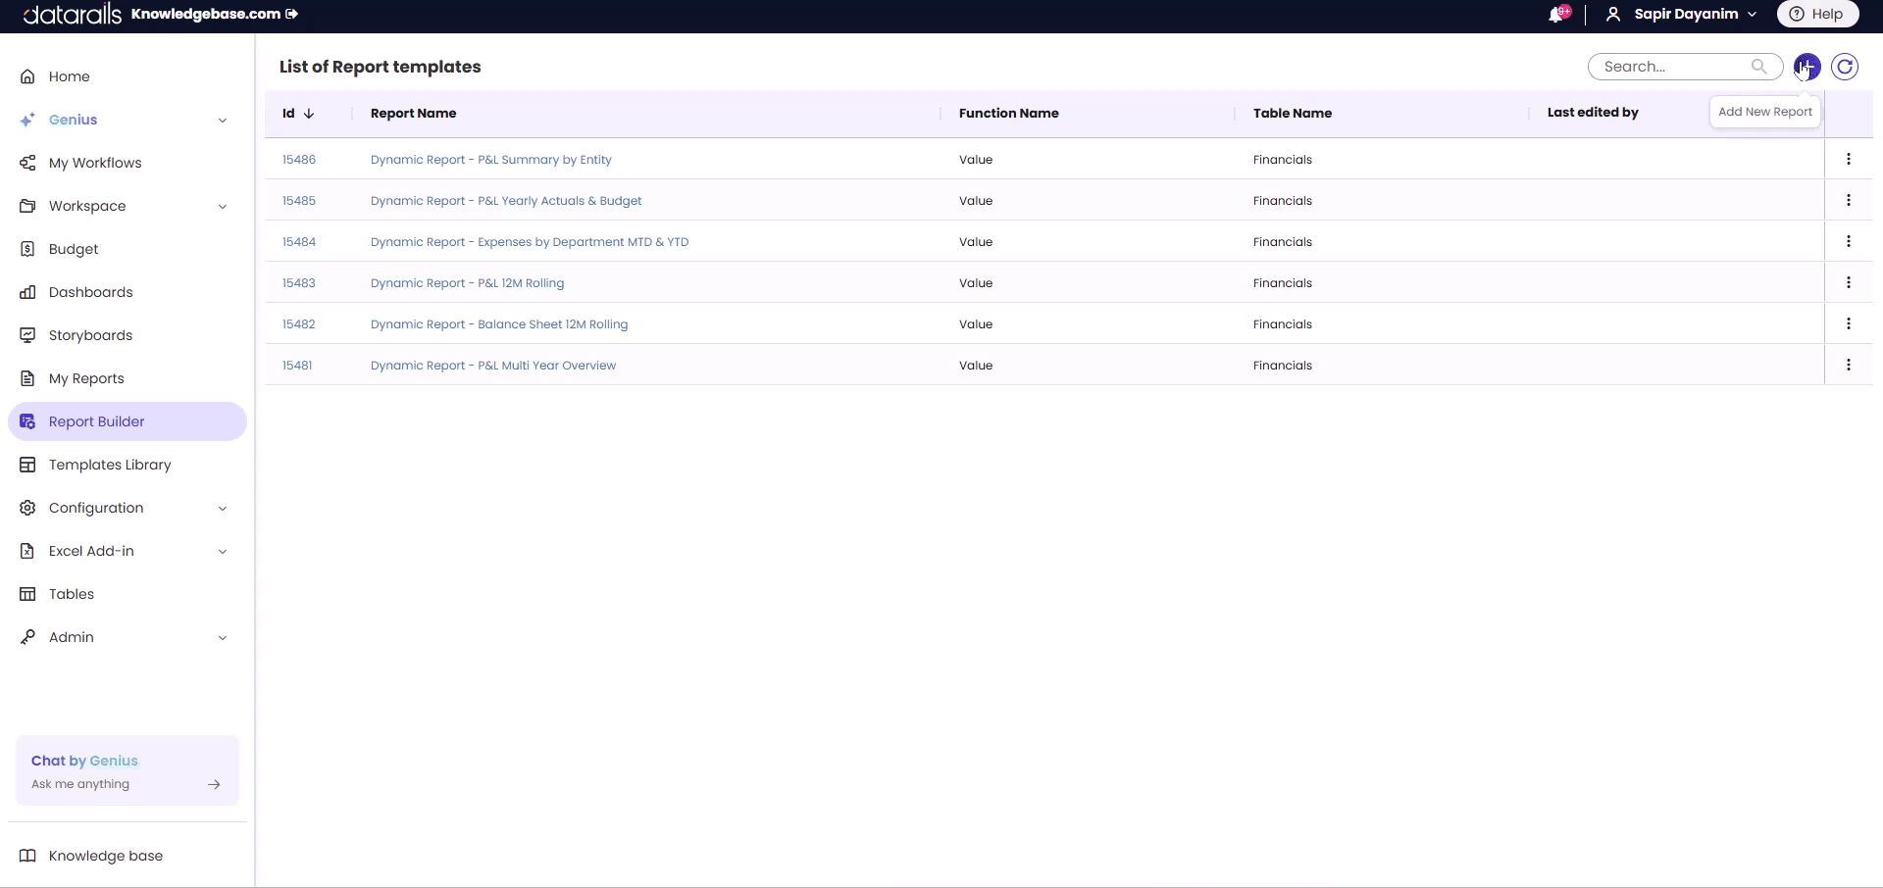
Task: Click the Ask me anything chat box
Action: click(x=127, y=771)
